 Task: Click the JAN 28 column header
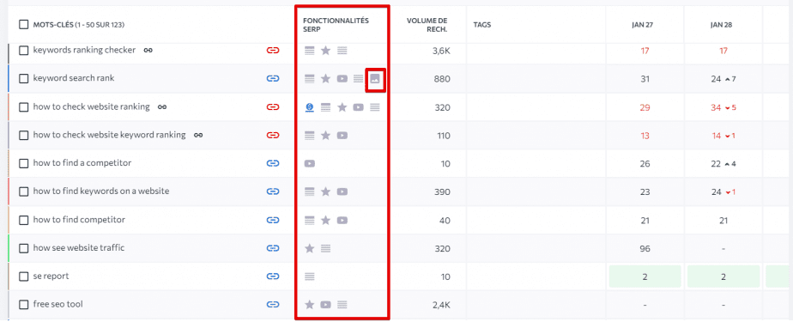pyautogui.click(x=723, y=24)
